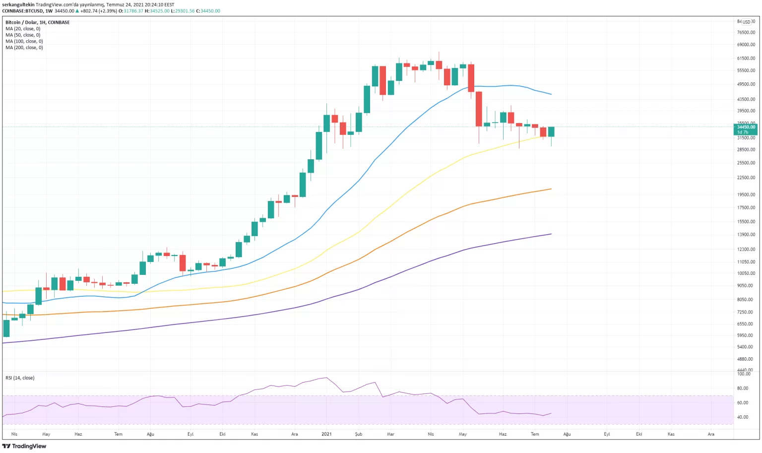
Task: Click the 1W interval text in header
Action: [49, 11]
